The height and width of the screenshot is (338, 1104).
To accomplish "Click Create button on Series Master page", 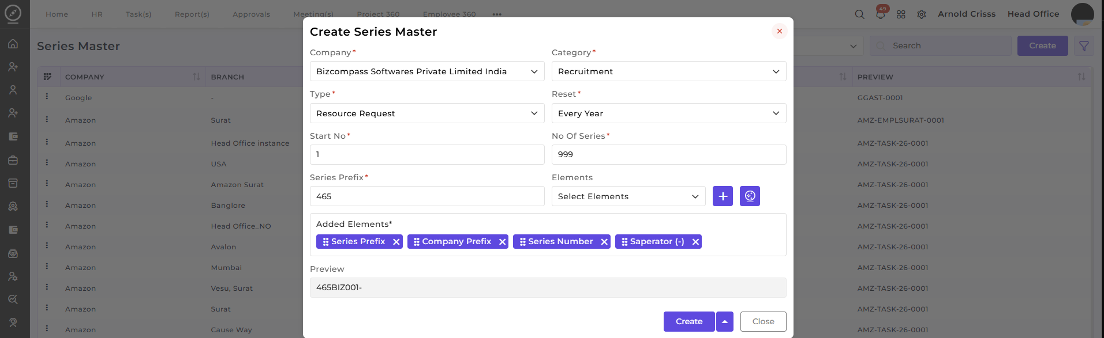I will coord(1042,45).
